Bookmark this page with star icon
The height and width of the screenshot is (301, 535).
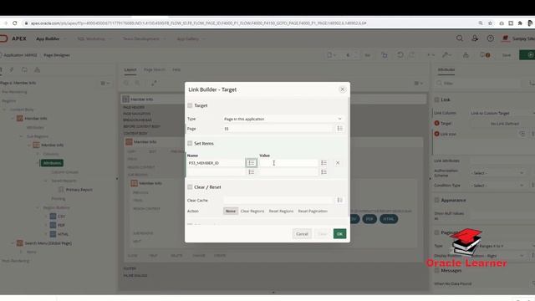pyautogui.click(x=490, y=23)
